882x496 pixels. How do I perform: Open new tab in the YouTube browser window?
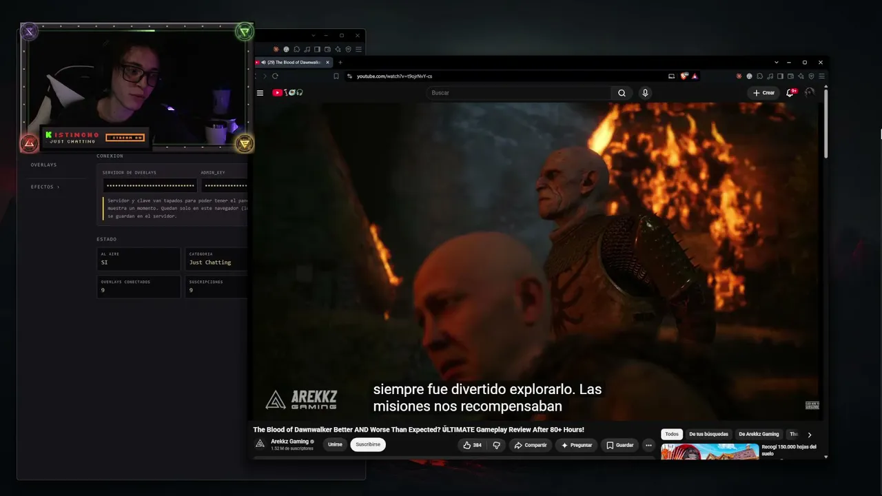pyautogui.click(x=340, y=62)
